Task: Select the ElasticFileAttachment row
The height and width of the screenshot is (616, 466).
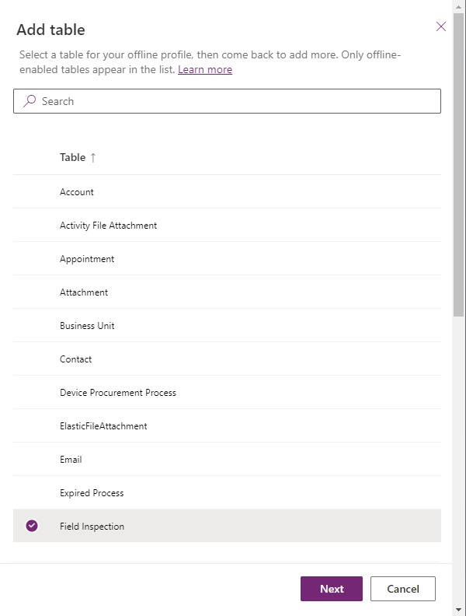Action: [x=227, y=425]
